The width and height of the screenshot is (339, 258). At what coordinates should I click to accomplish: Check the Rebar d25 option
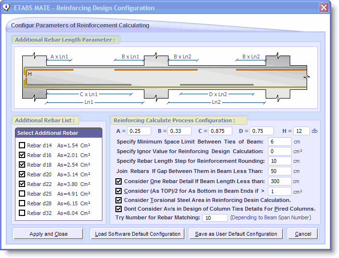pos(22,194)
